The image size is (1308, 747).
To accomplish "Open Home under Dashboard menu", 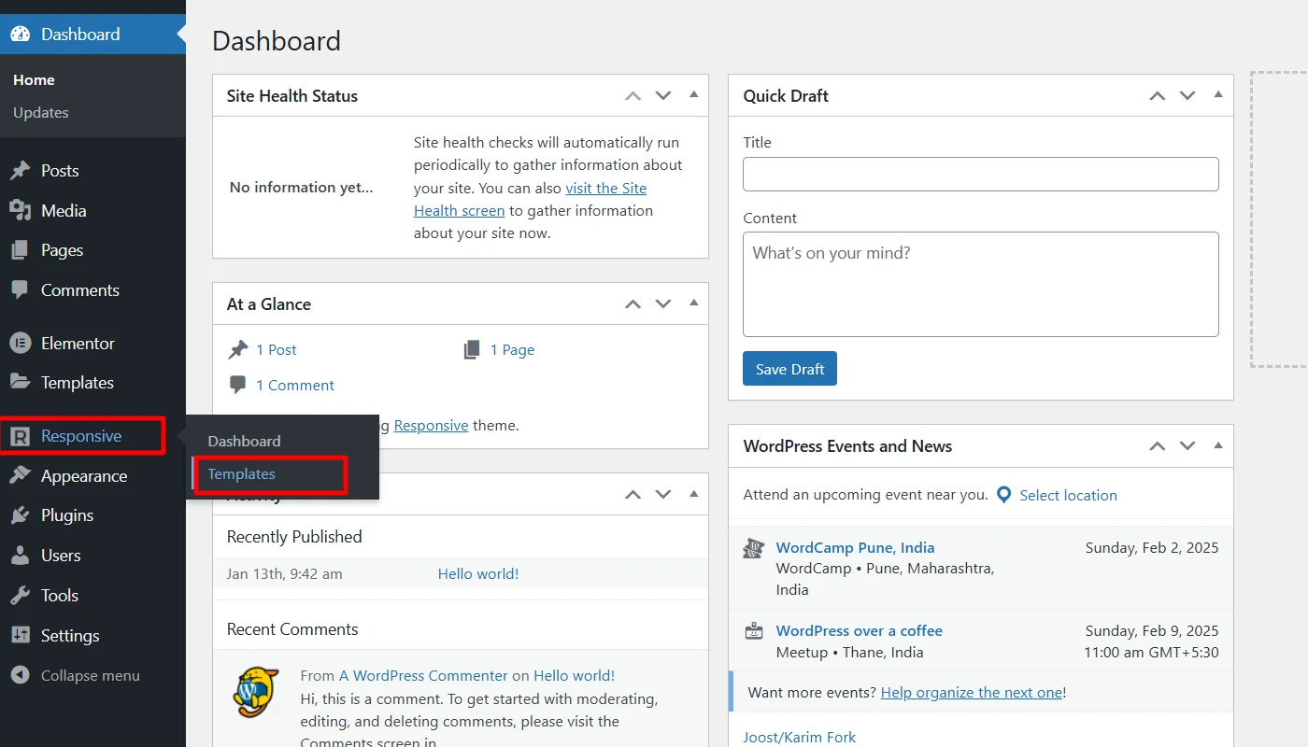I will (34, 80).
